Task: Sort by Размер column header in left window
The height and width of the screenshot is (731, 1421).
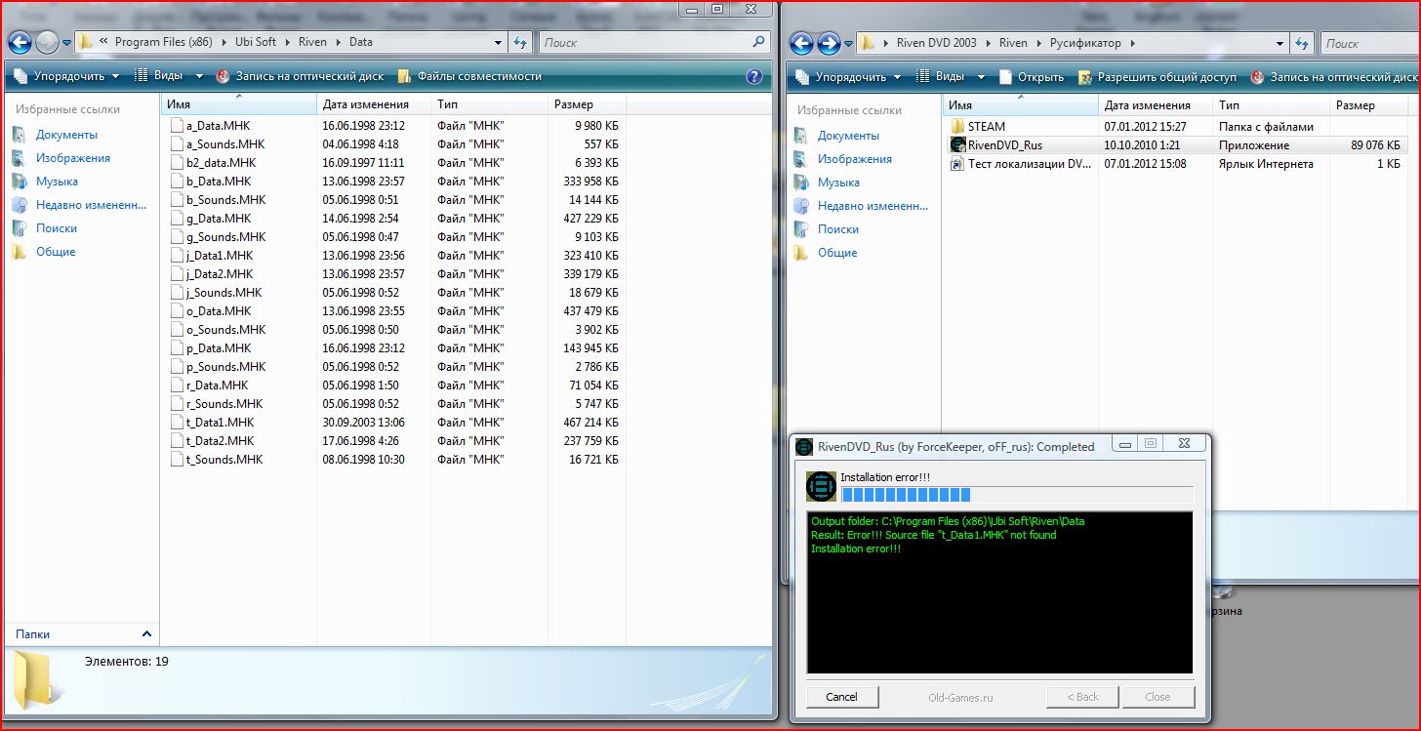Action: (x=574, y=104)
